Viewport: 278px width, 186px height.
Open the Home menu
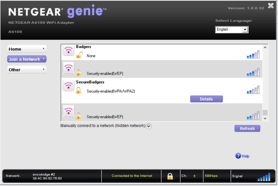coord(27,49)
